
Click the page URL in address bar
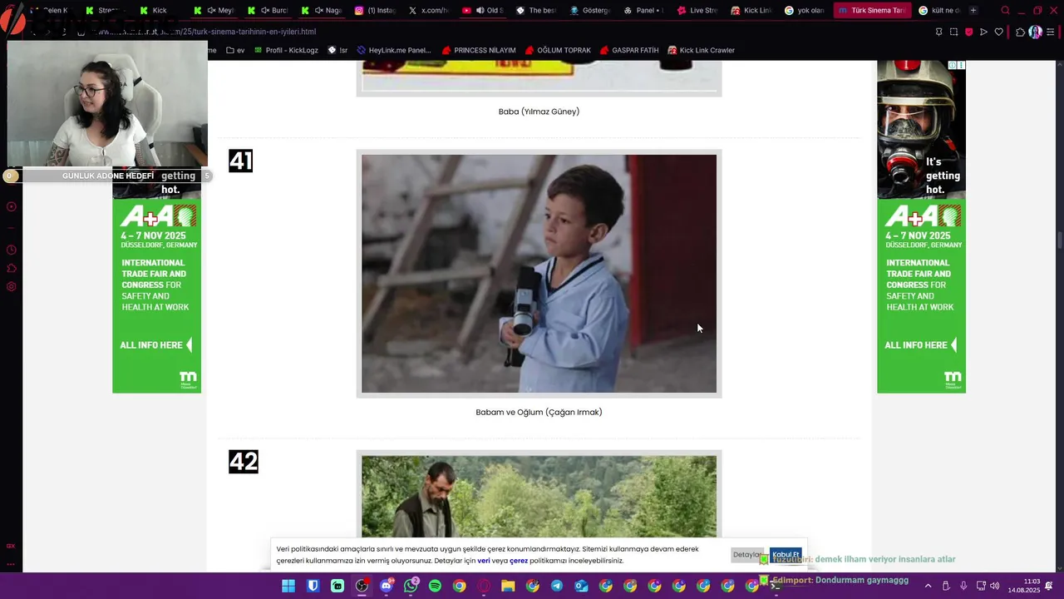pos(208,32)
